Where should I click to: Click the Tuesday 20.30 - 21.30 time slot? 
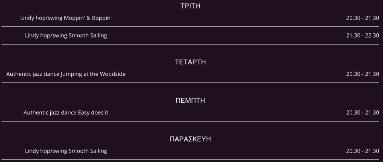click(x=363, y=18)
